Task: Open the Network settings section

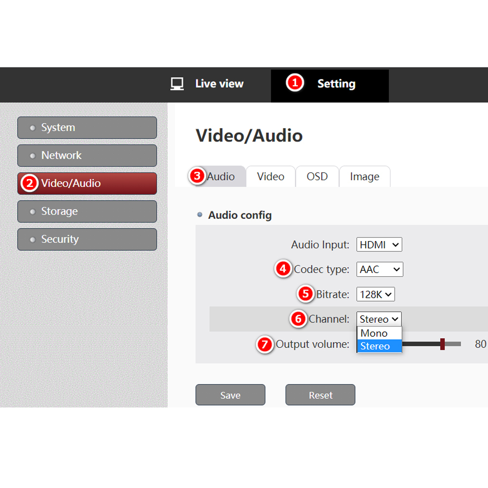Action: [87, 156]
